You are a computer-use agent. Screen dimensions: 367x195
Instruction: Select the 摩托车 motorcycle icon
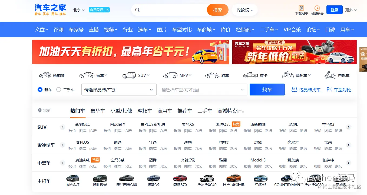(x=288, y=75)
